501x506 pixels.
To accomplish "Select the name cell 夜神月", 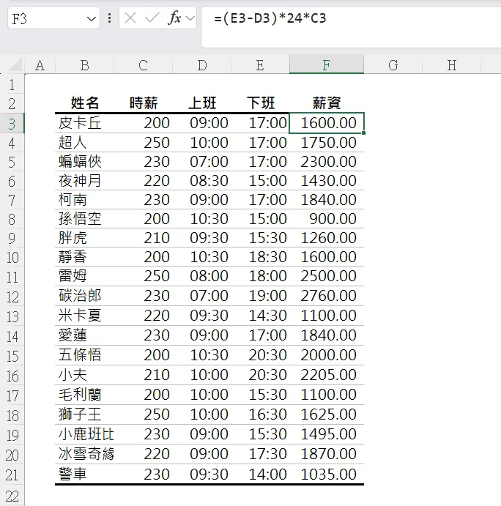I will click(84, 181).
